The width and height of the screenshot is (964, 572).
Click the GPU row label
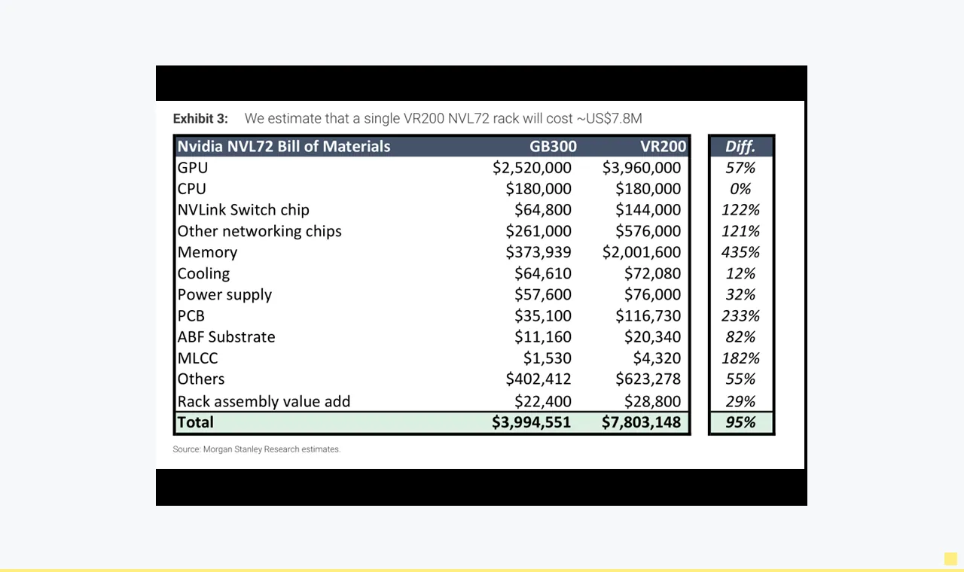tap(193, 168)
